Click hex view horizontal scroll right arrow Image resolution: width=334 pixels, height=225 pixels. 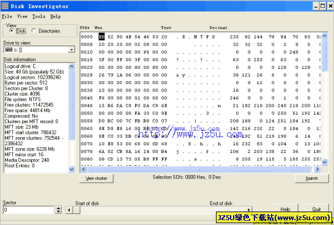tap(317, 169)
